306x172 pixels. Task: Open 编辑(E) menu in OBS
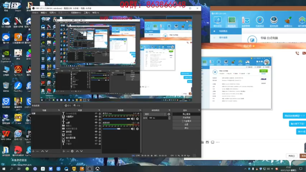point(44,13)
